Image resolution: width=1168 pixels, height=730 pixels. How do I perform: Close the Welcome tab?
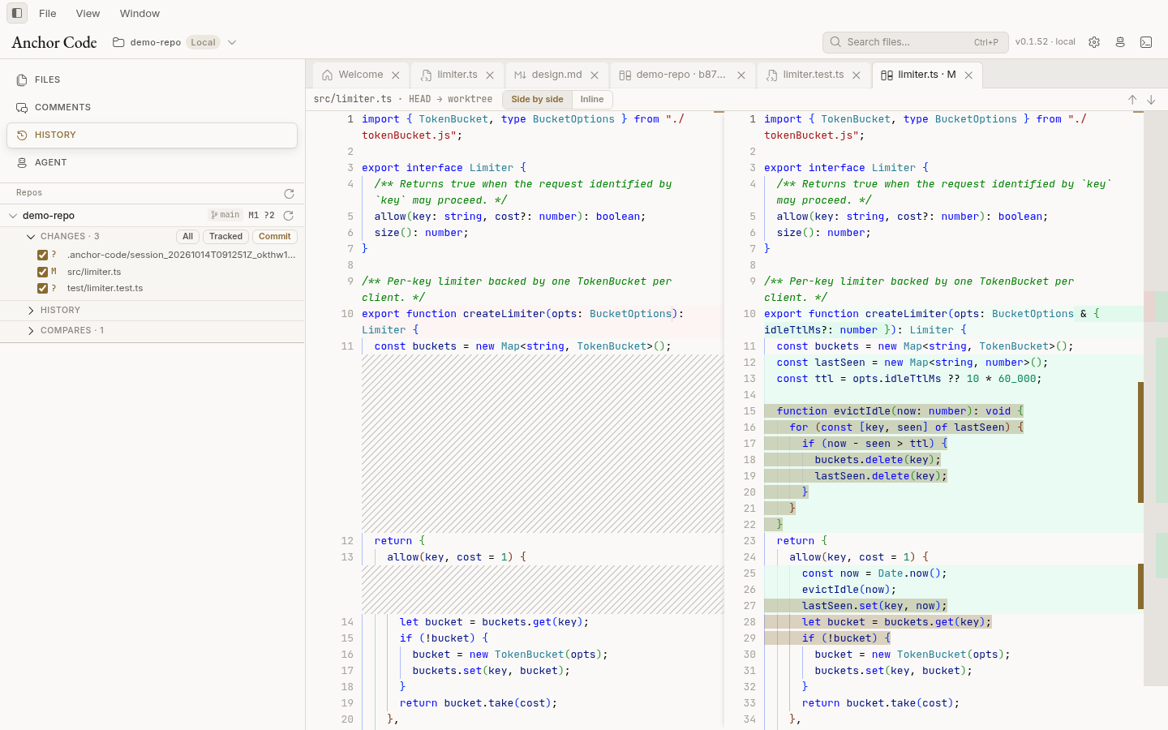pyautogui.click(x=396, y=75)
